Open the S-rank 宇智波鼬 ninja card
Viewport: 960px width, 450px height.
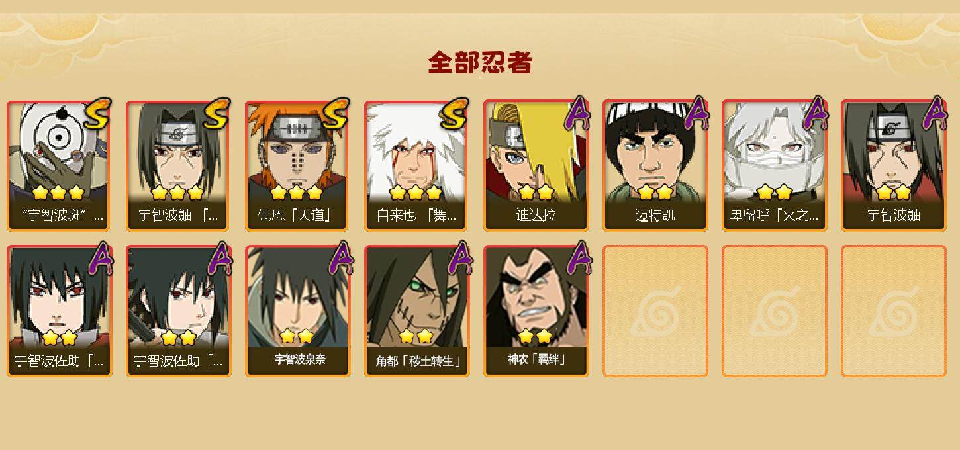click(x=178, y=165)
